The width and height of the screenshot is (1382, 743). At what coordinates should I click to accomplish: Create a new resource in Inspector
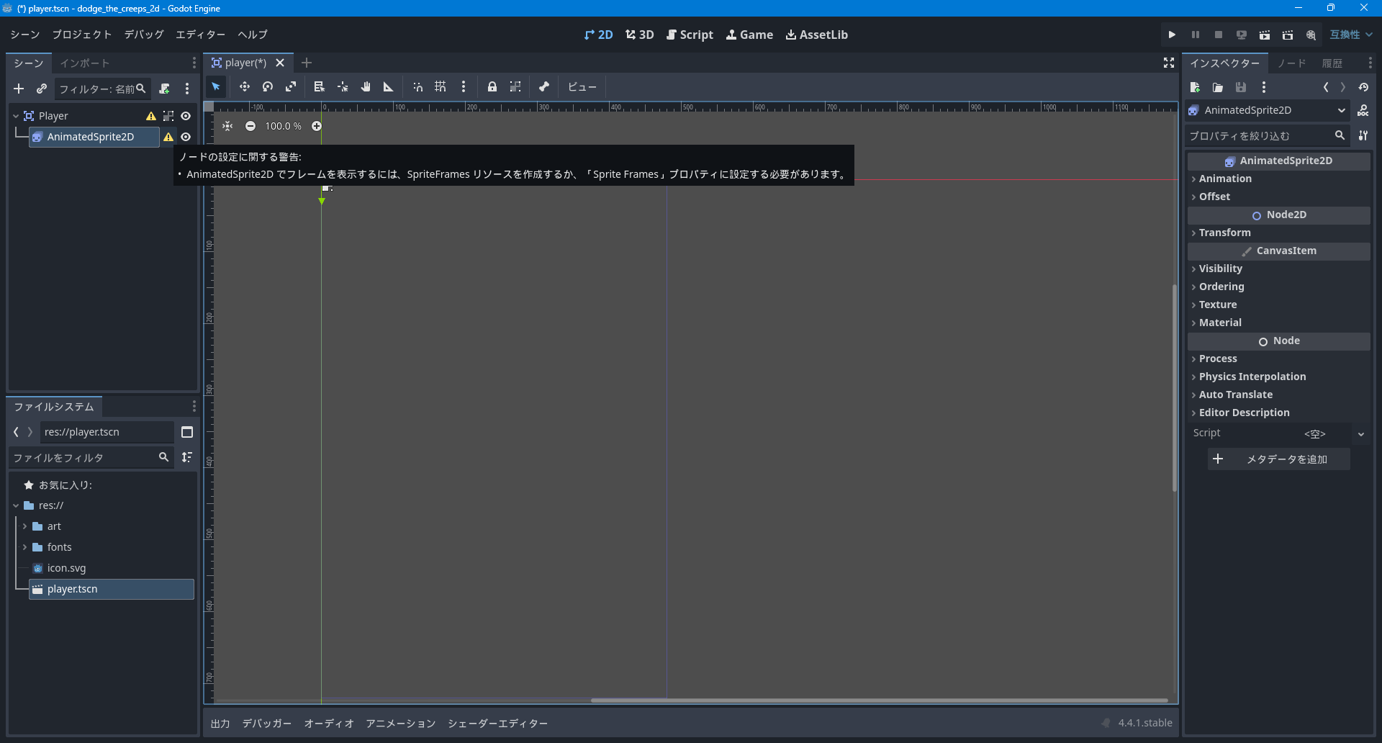click(1195, 87)
